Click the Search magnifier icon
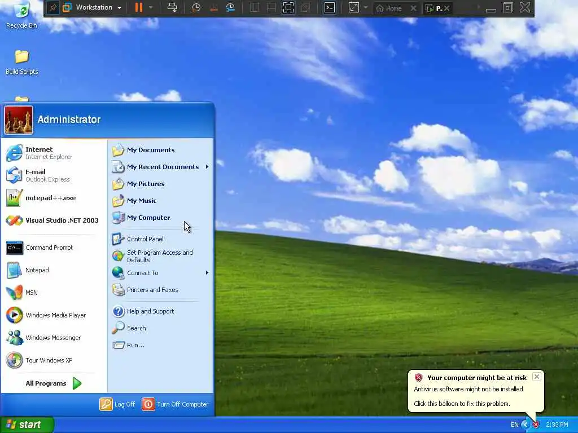Viewport: 578px width, 433px height. pyautogui.click(x=119, y=328)
